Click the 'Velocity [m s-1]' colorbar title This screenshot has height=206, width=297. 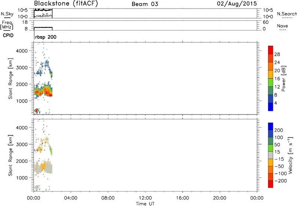click(290, 155)
